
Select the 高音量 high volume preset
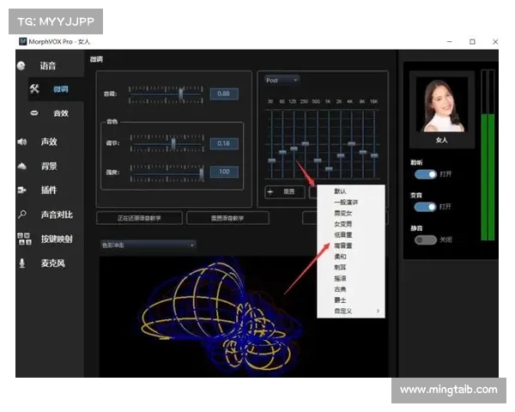351,245
